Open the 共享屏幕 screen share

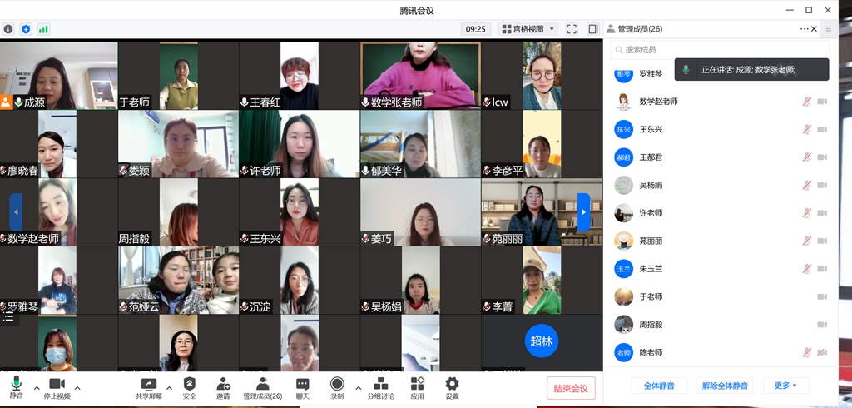(x=149, y=384)
